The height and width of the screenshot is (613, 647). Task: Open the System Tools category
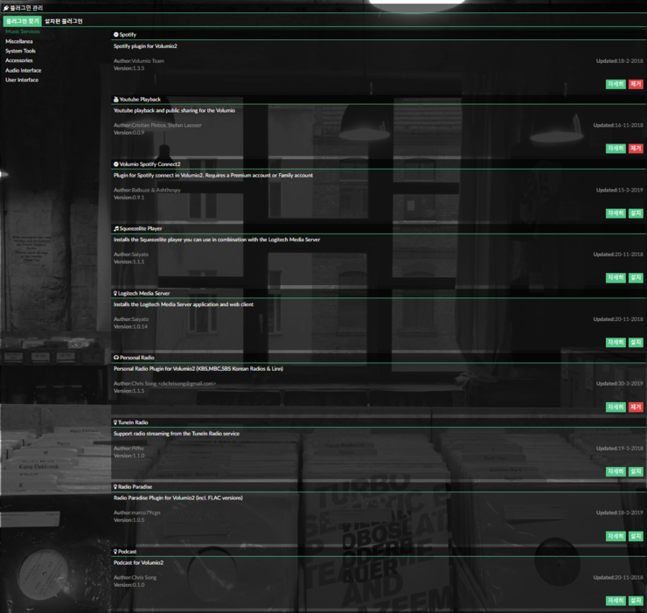(21, 51)
